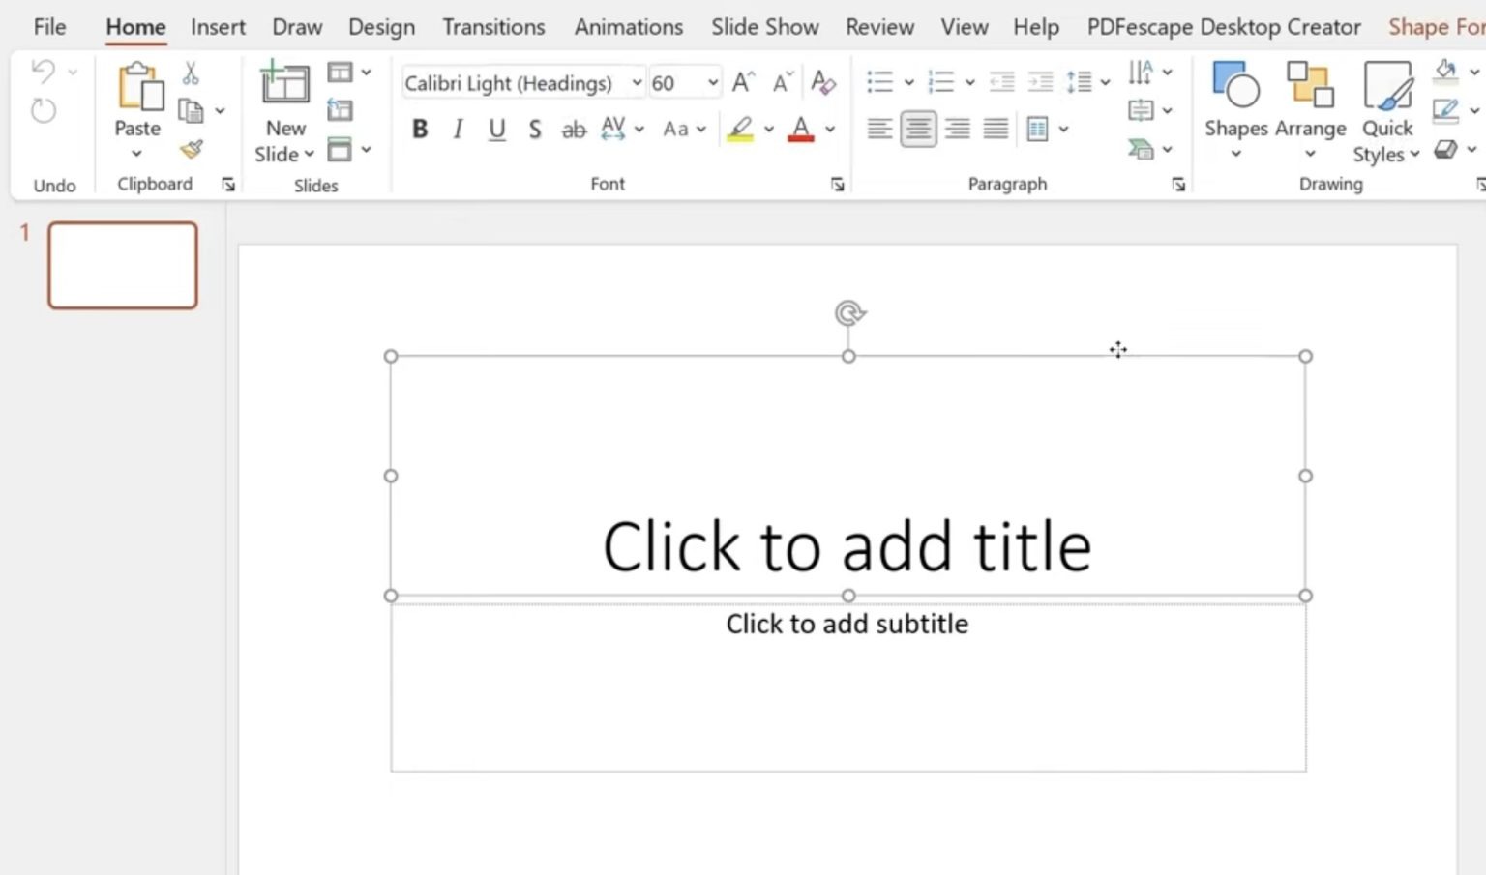This screenshot has height=875, width=1486.
Task: Open the font size dropdown
Action: point(712,83)
